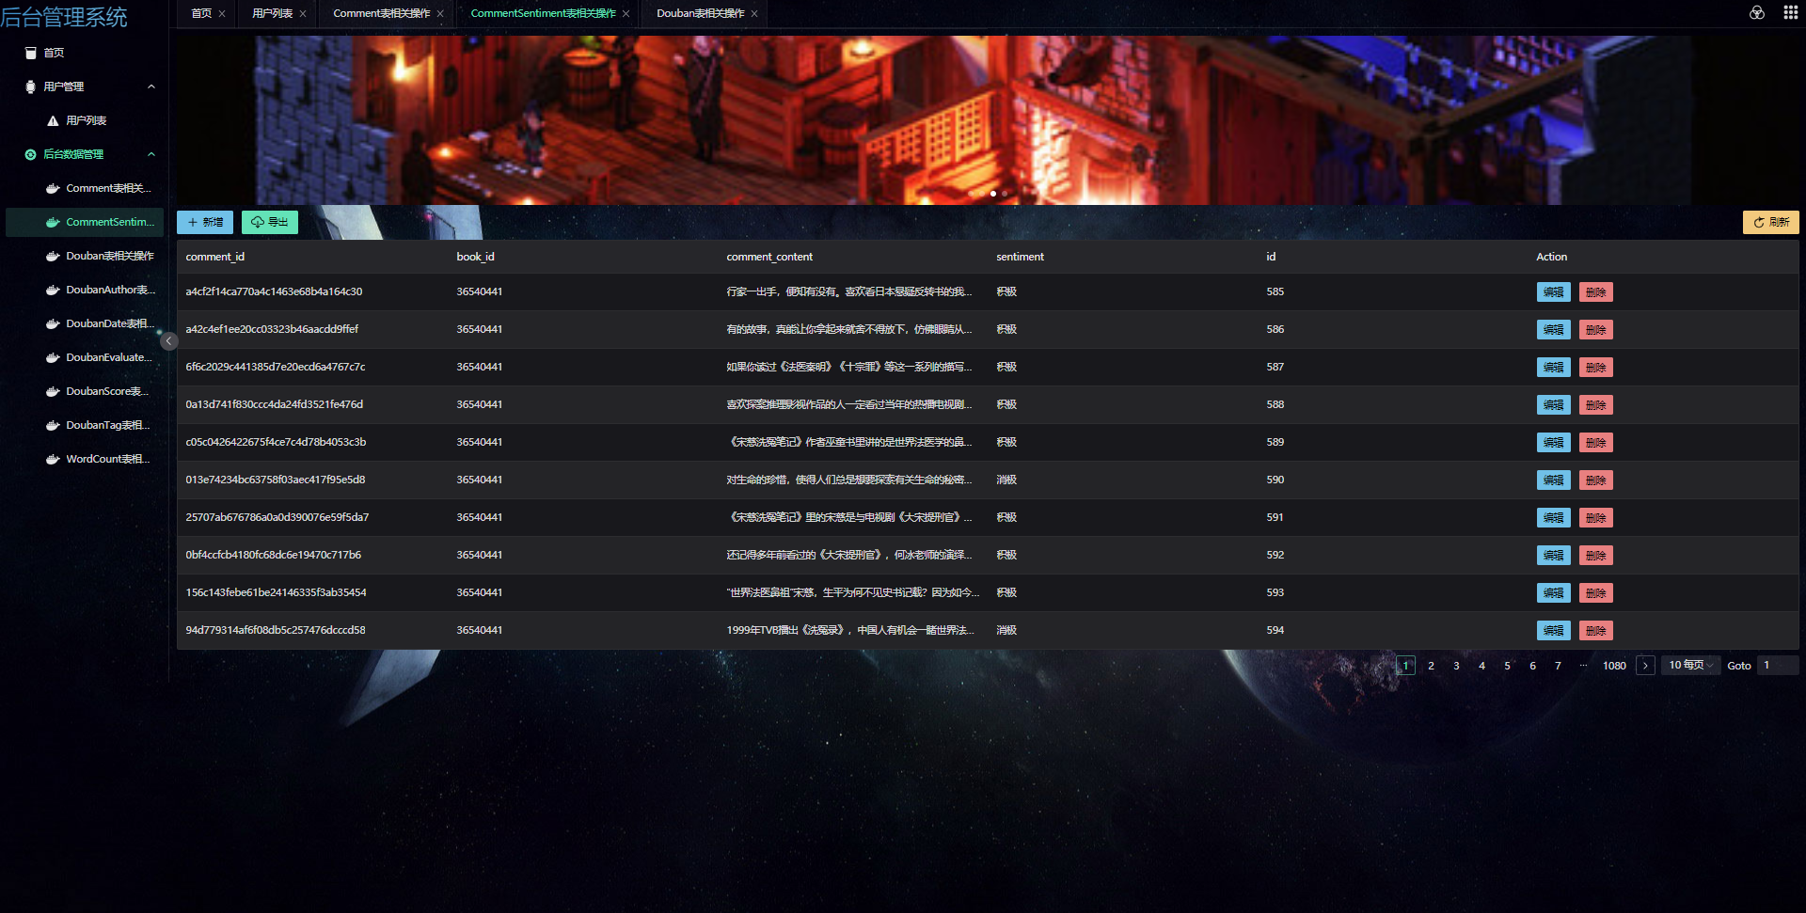Go to page 5
Viewport: 1806px width, 913px height.
click(x=1508, y=666)
